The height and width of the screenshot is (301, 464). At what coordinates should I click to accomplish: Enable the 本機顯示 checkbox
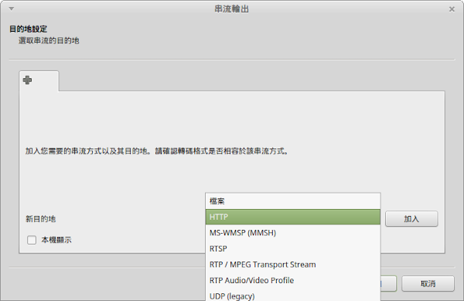click(32, 240)
